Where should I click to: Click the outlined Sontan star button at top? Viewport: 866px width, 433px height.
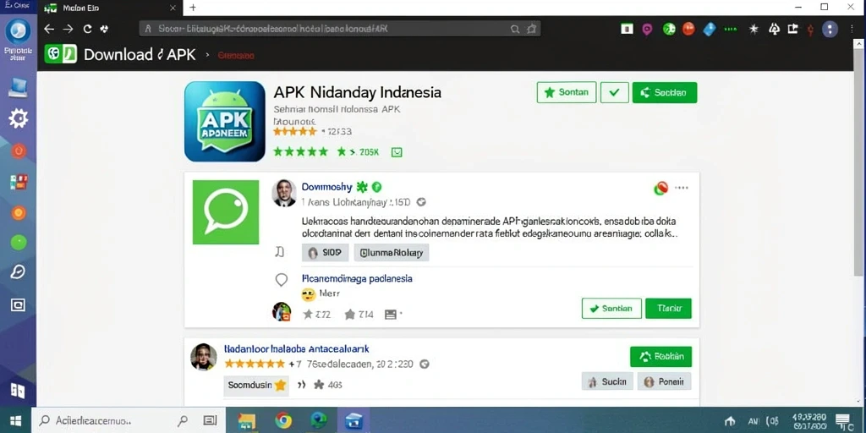tap(567, 92)
